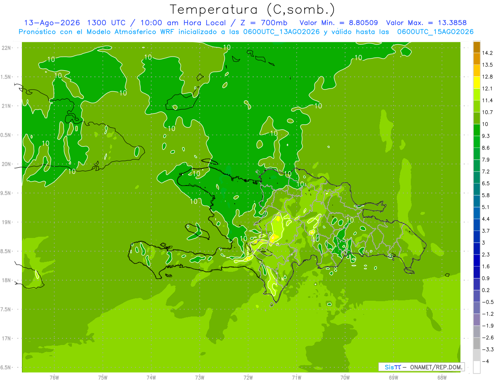Click the purple swatch between -1.9 and -1.2
The image size is (496, 383).
click(477, 319)
